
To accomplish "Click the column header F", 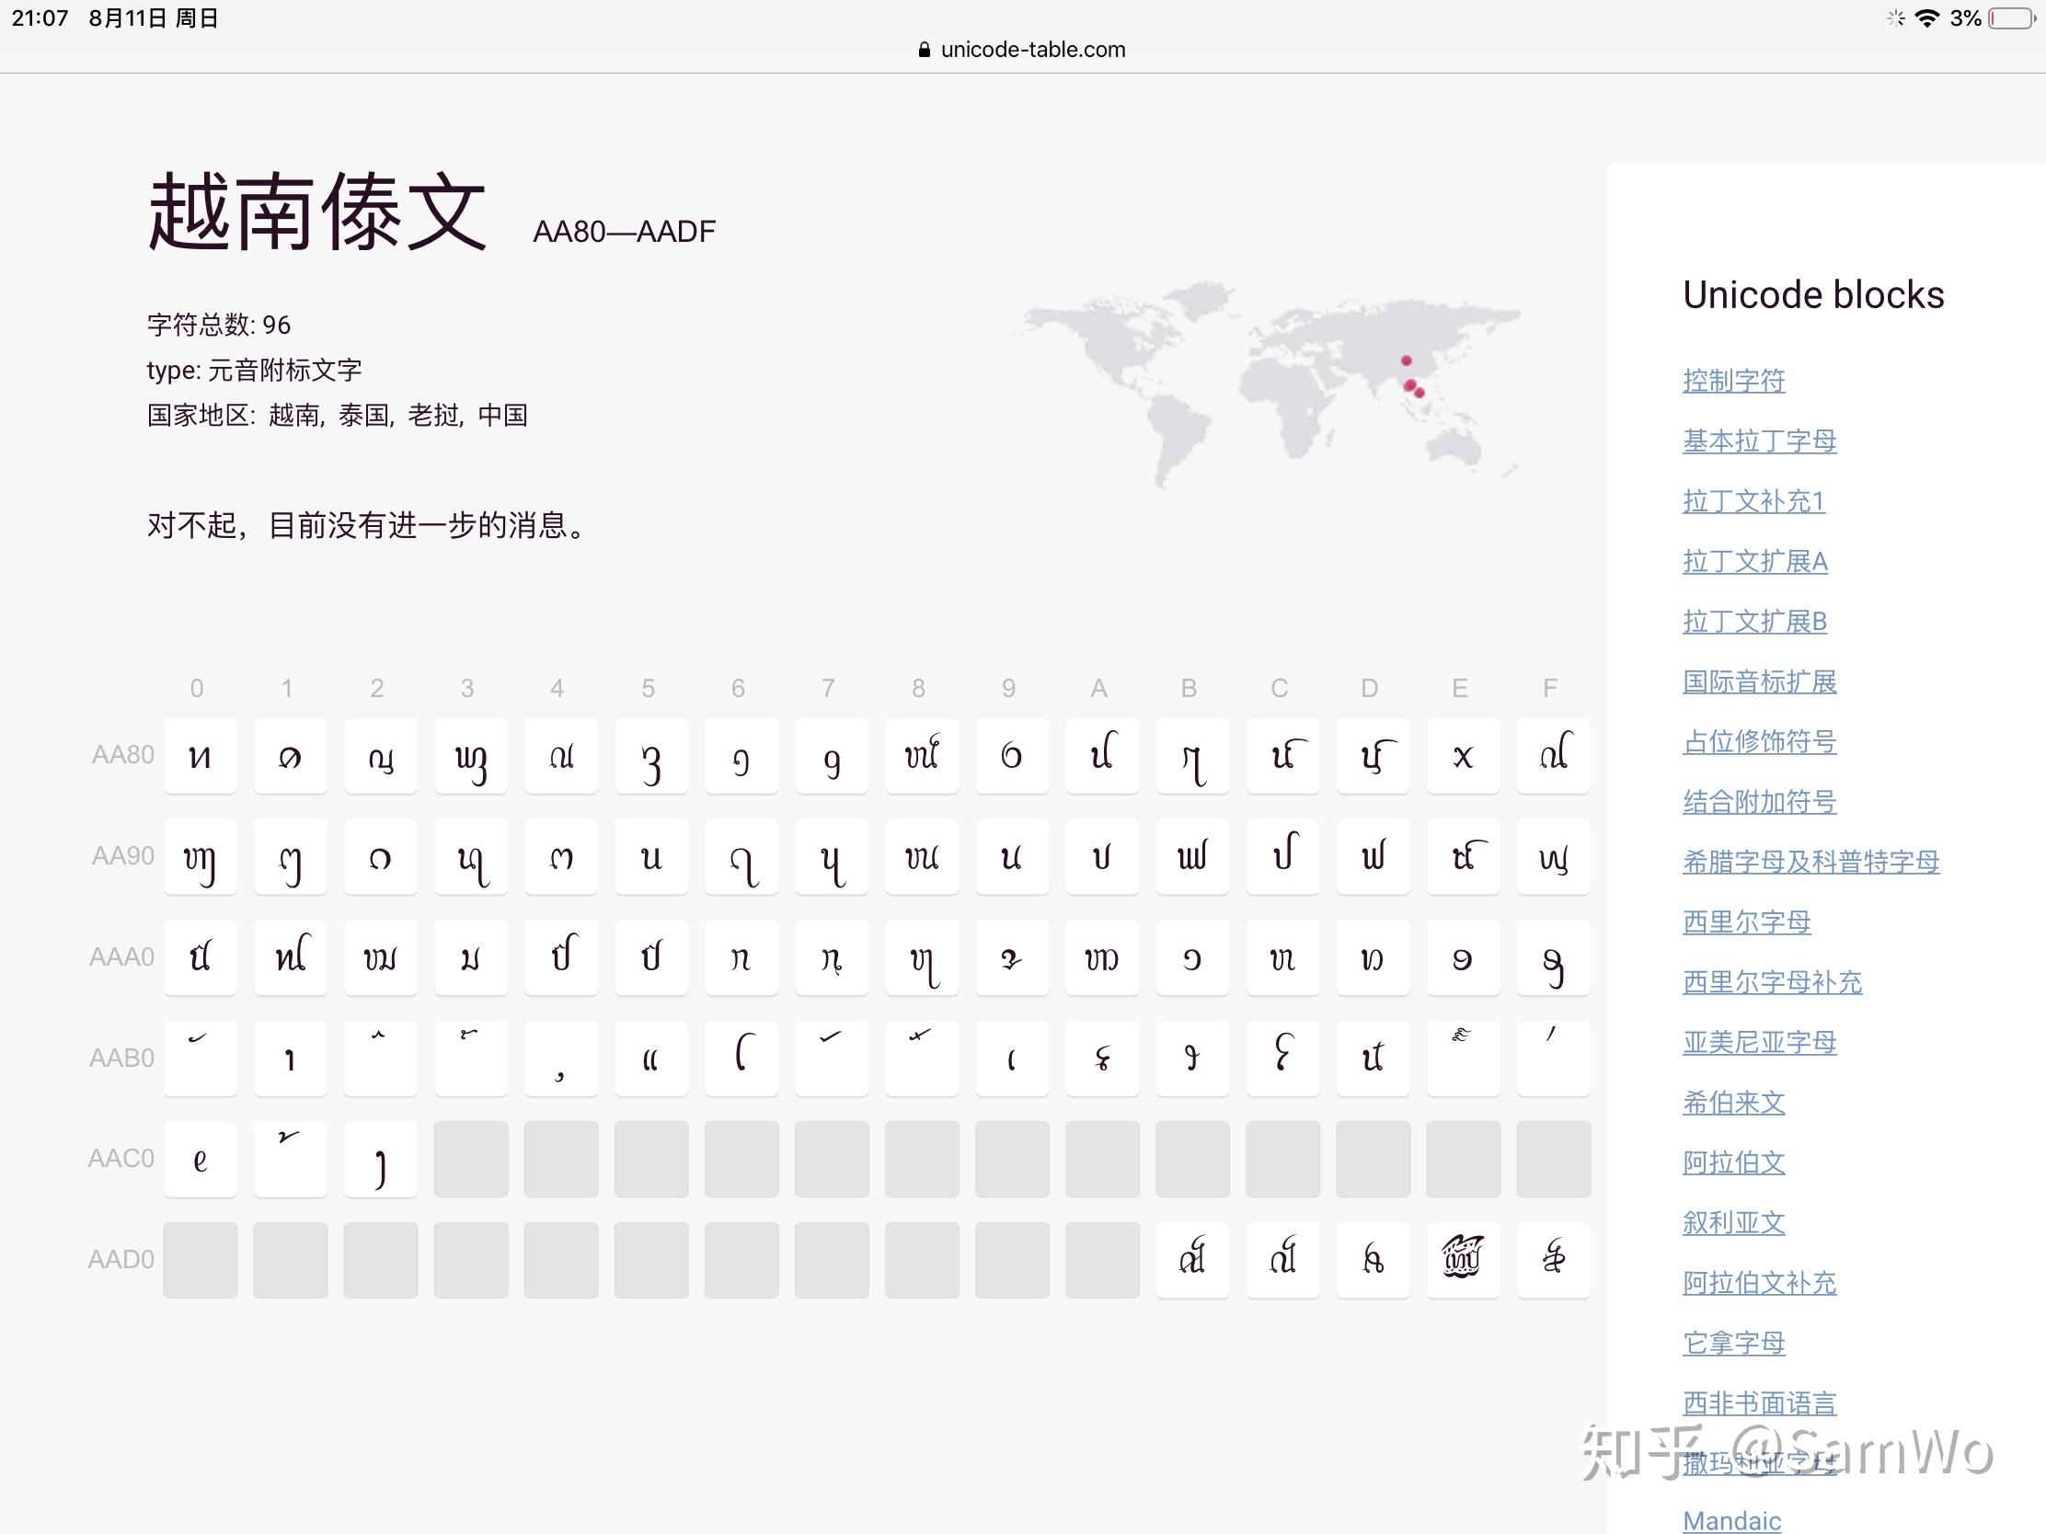I will click(1550, 688).
